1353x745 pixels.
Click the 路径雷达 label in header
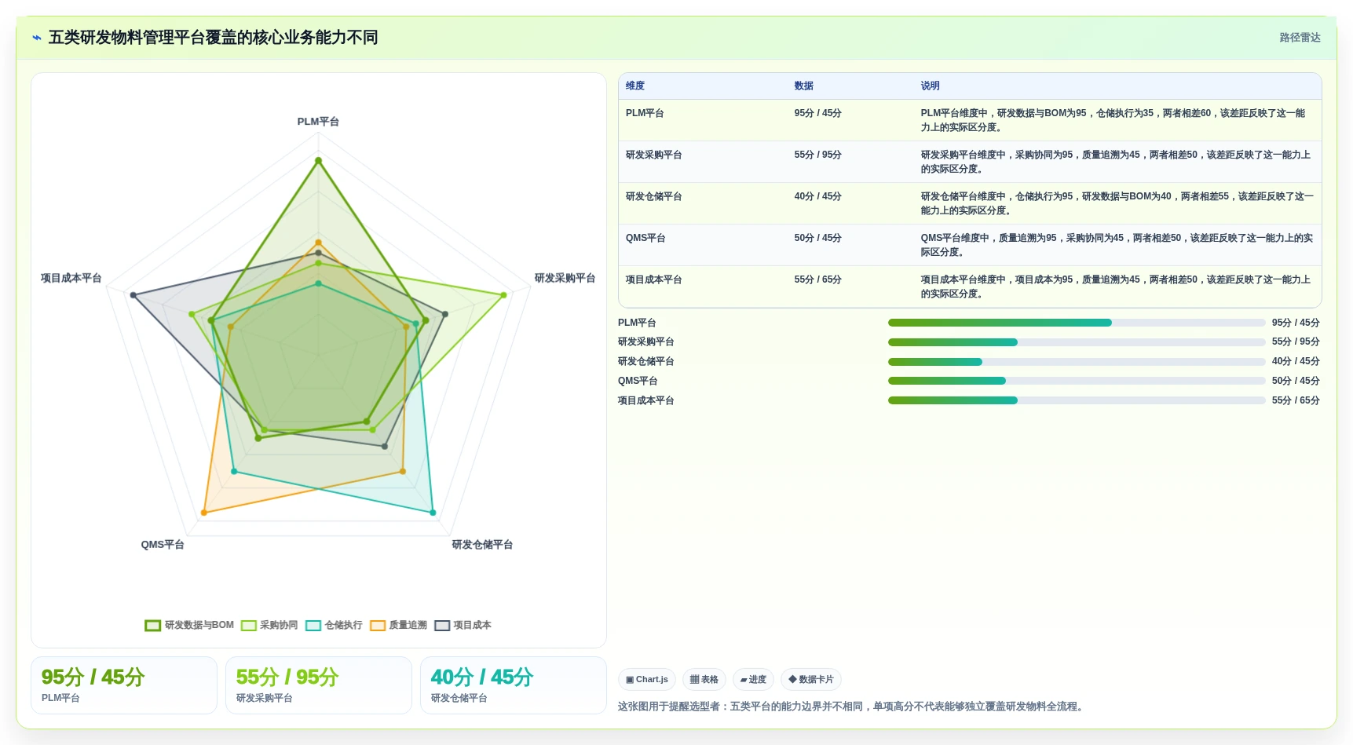click(x=1300, y=38)
